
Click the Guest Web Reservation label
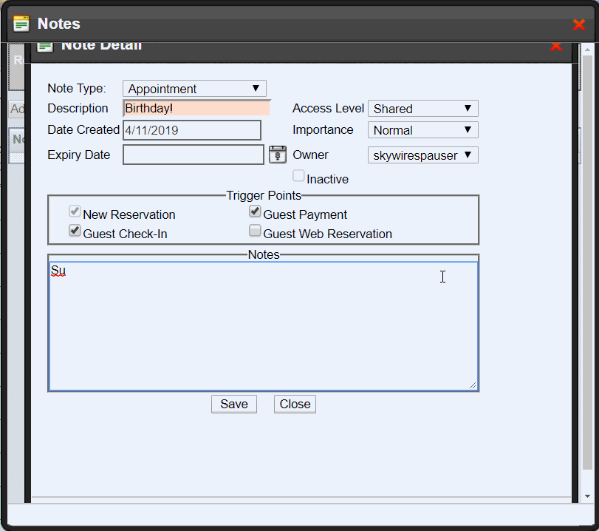(327, 234)
